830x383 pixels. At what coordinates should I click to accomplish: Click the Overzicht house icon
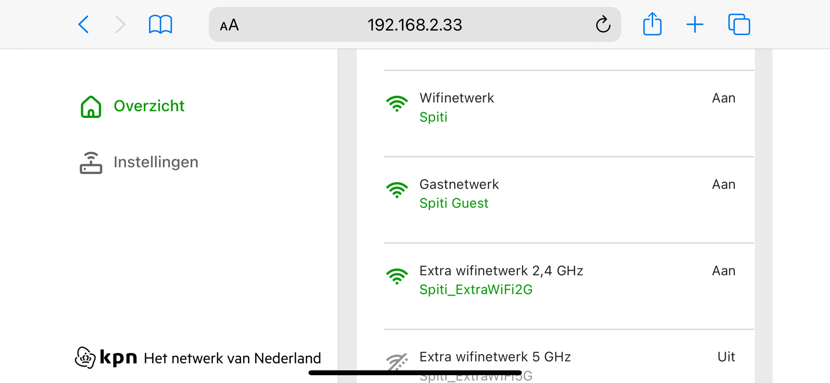click(91, 107)
